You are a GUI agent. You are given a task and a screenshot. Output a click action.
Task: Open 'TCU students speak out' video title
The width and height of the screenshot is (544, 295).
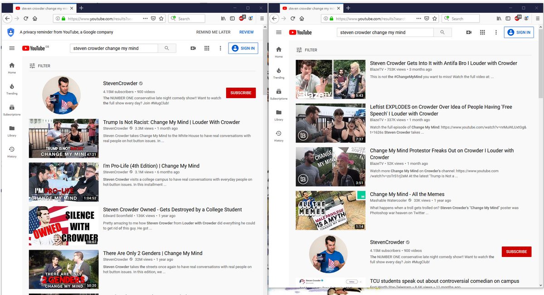coord(444,281)
